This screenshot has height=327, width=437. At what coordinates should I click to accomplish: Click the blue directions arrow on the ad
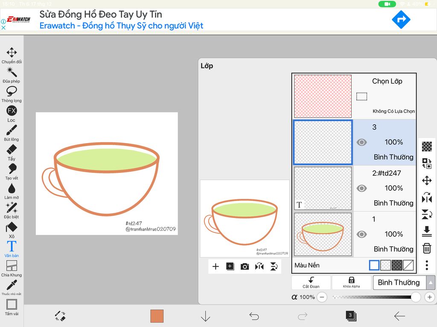click(401, 20)
